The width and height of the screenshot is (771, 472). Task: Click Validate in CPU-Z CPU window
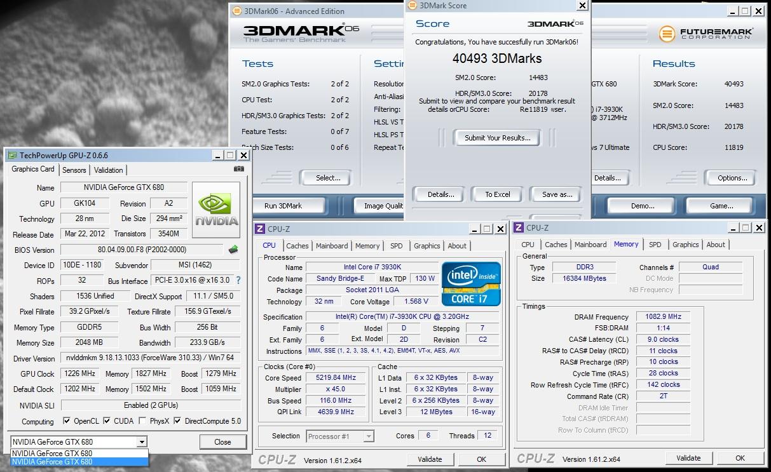tap(430, 459)
